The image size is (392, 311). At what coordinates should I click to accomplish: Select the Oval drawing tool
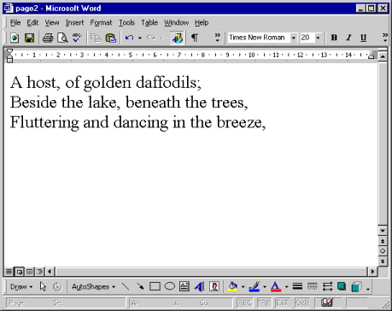(170, 286)
